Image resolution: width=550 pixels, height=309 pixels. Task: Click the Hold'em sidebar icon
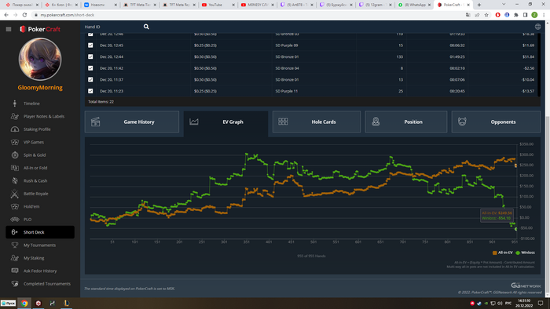[15, 206]
